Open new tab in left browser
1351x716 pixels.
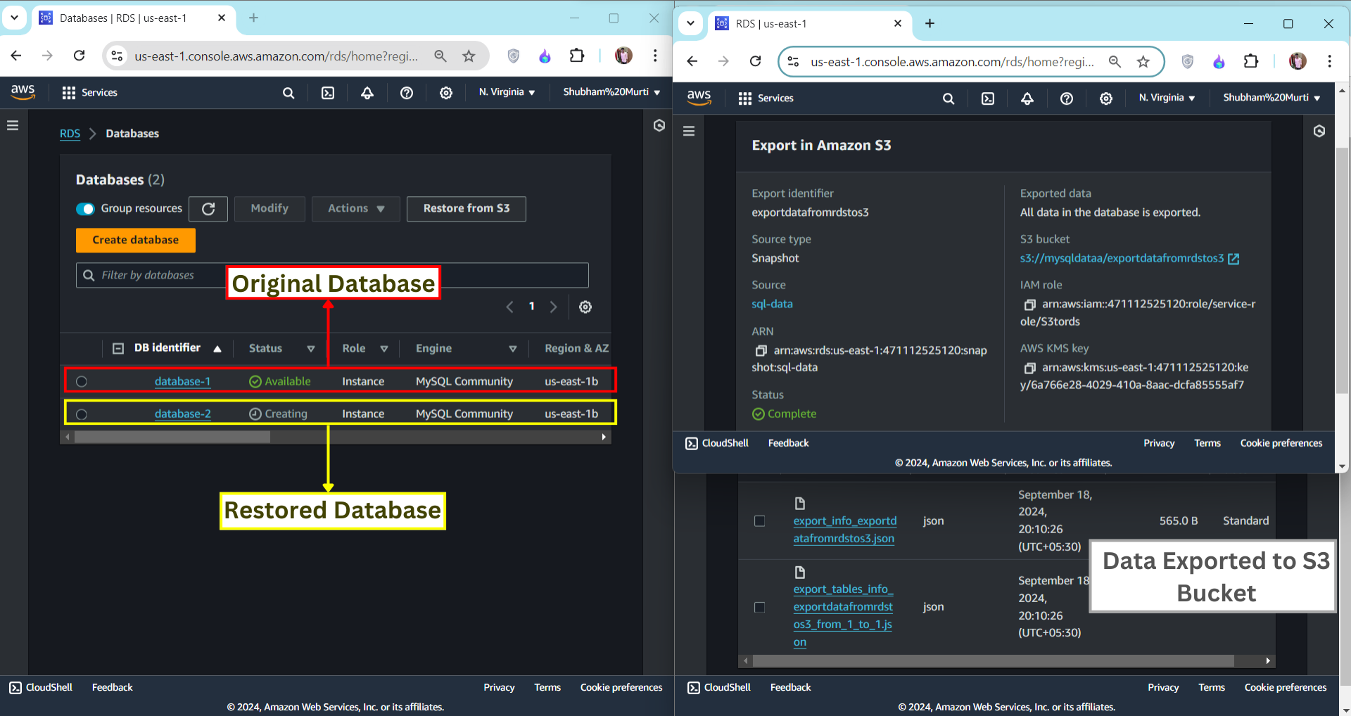tap(254, 18)
